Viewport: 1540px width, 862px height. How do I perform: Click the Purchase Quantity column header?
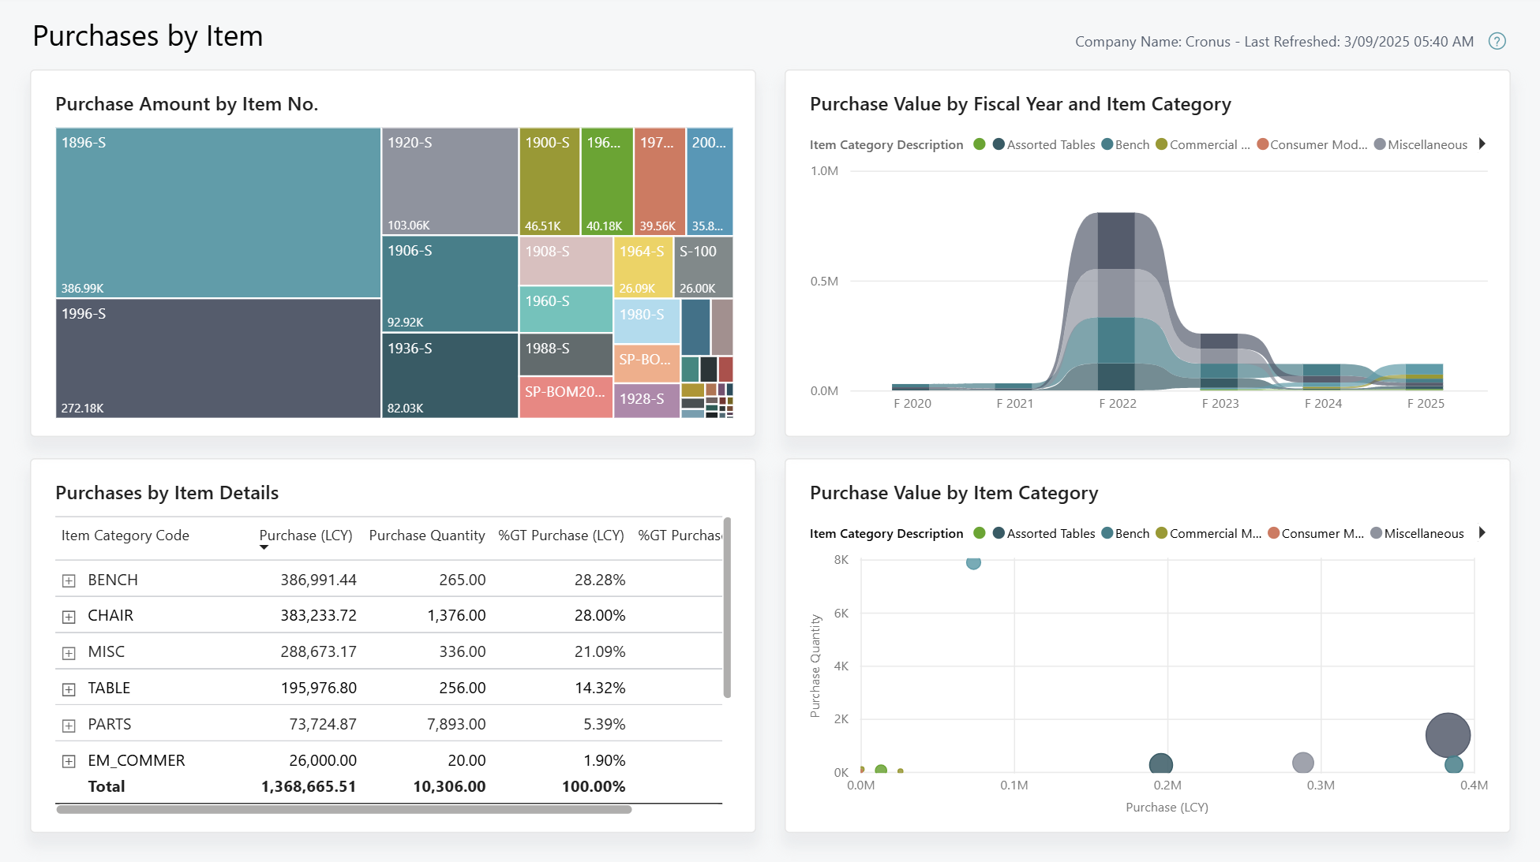[x=426, y=535]
